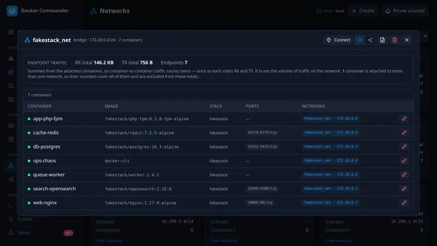Select the ops-chaos container name

pyautogui.click(x=45, y=161)
